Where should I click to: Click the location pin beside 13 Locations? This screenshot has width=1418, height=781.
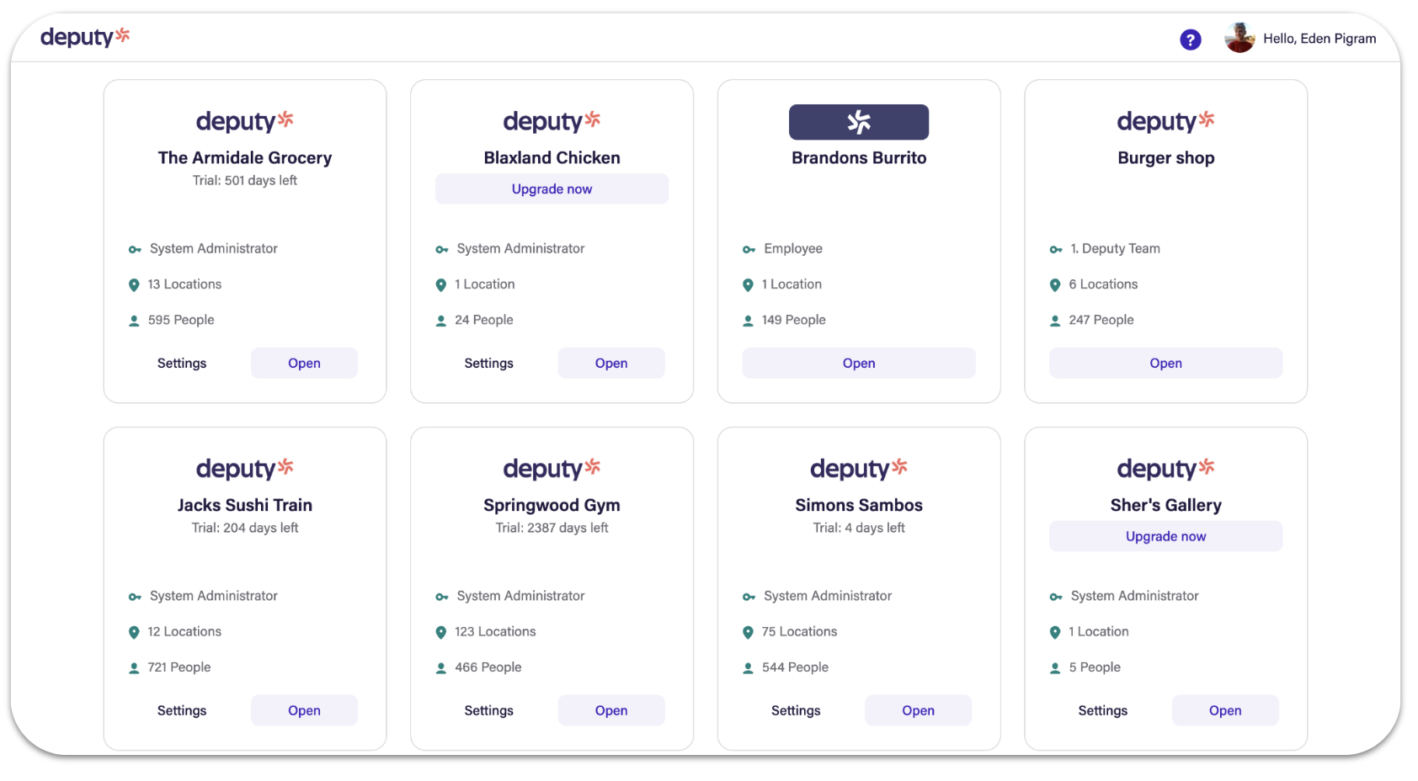pos(134,285)
